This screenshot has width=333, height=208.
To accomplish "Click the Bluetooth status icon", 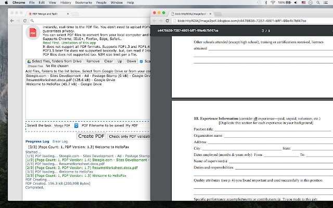I will (266, 3).
